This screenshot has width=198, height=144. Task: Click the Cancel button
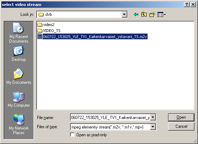point(181,126)
